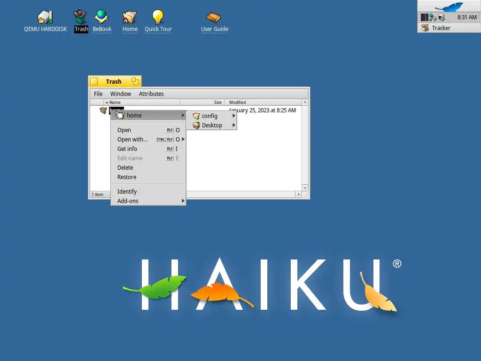Click the January 25, 2023 modified date
The width and height of the screenshot is (481, 361).
(263, 110)
